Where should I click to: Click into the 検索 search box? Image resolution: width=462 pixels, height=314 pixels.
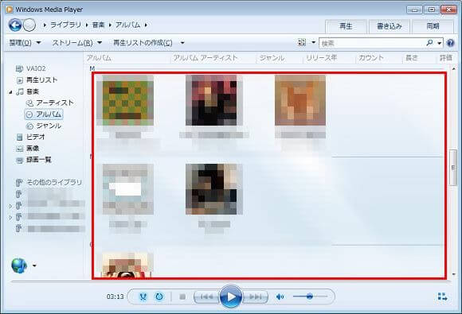(372, 43)
